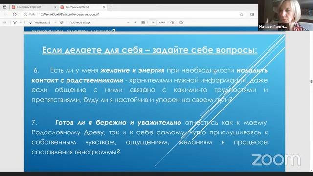Select the eraser tool
This screenshot has width=313, height=176.
[x=62, y=23]
